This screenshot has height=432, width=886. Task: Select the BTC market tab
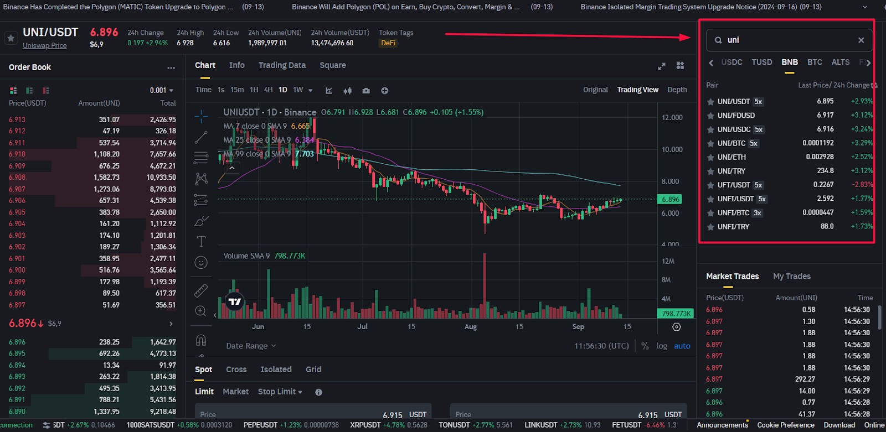coord(815,63)
